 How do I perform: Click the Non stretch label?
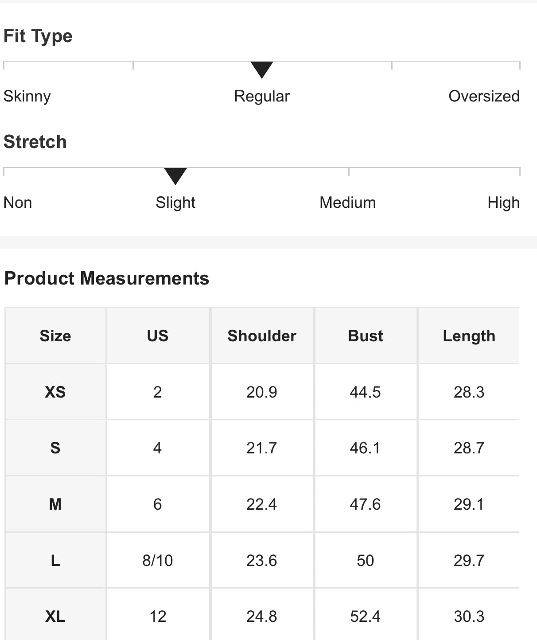pos(18,203)
